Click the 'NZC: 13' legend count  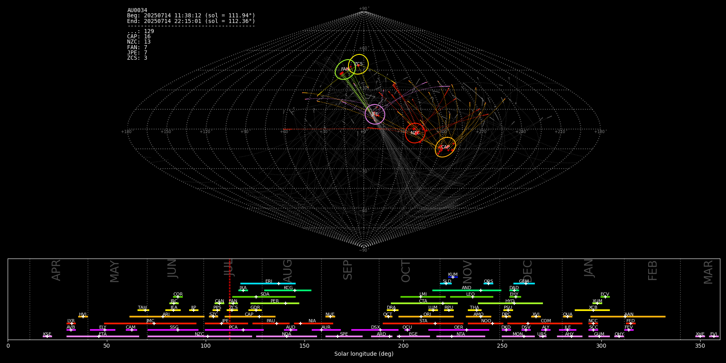point(139,42)
